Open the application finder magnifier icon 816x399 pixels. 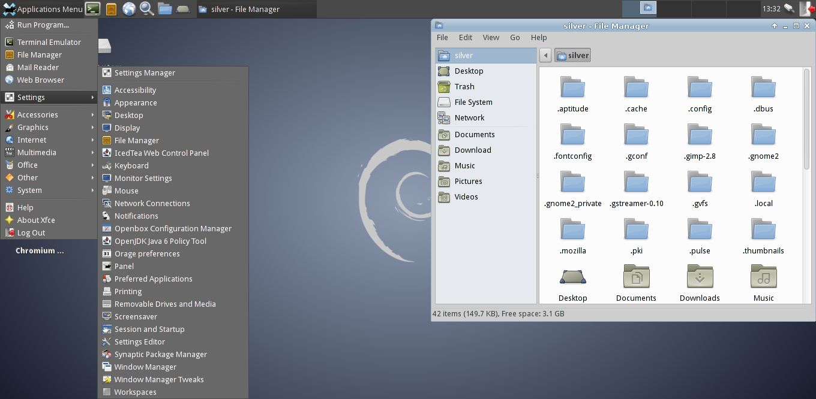[x=146, y=8]
